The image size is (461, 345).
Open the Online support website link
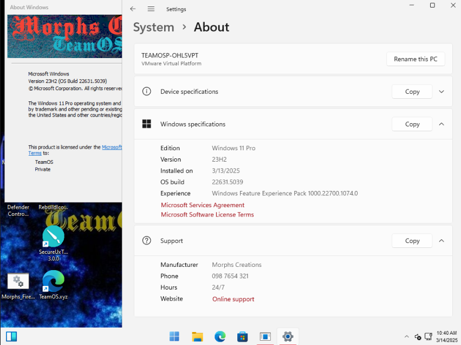[233, 299]
